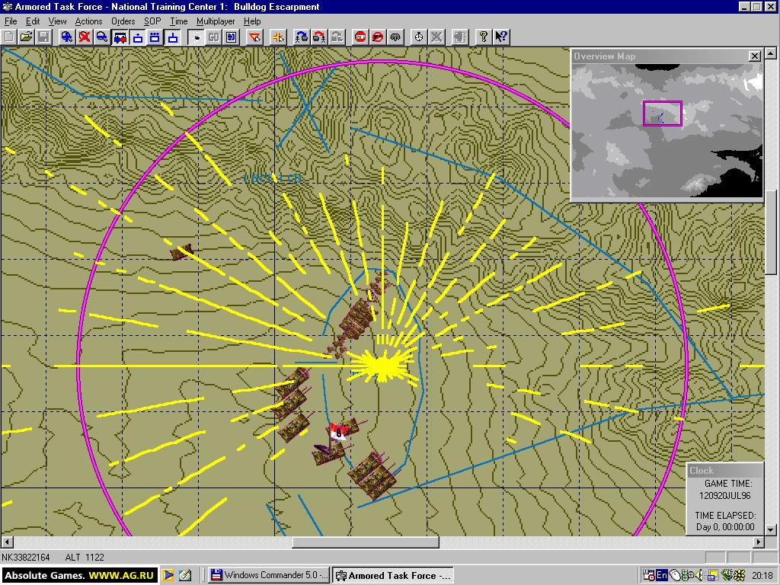This screenshot has width=780, height=585.
Task: Click the red STOP sign icon
Action: (x=360, y=37)
